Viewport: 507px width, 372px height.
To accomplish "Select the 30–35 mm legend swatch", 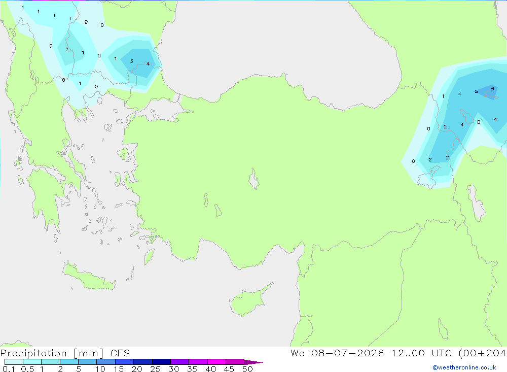I will [180, 362].
